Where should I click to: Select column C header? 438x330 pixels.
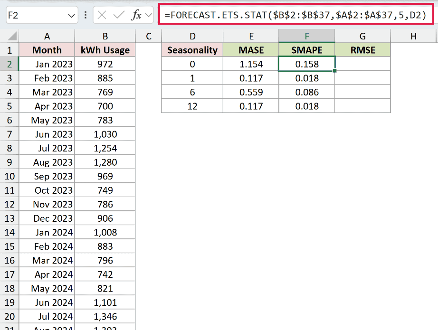pyautogui.click(x=148, y=36)
